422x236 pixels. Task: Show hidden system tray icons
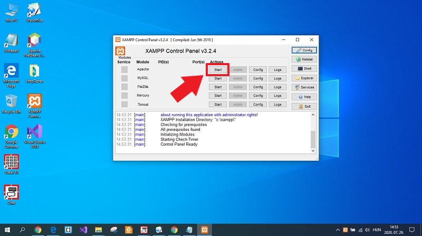pyautogui.click(x=338, y=230)
